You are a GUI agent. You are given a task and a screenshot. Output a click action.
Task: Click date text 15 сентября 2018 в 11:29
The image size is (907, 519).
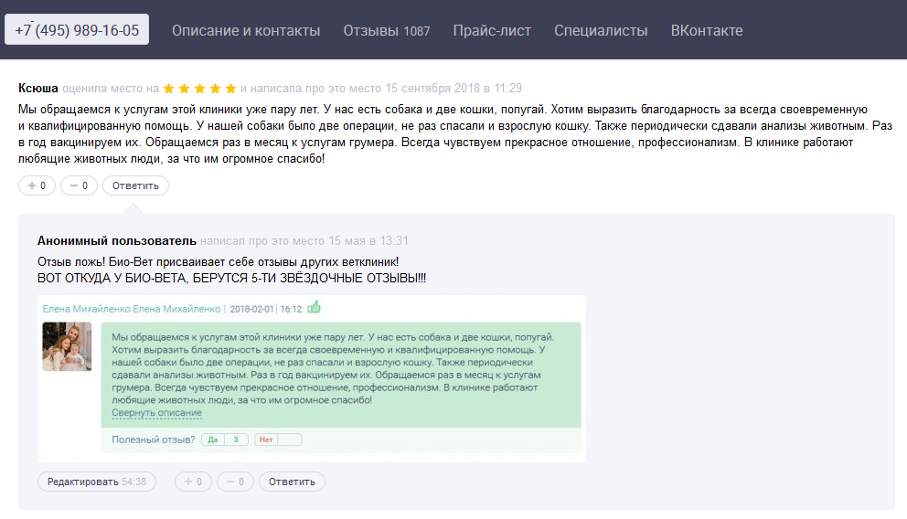click(453, 88)
